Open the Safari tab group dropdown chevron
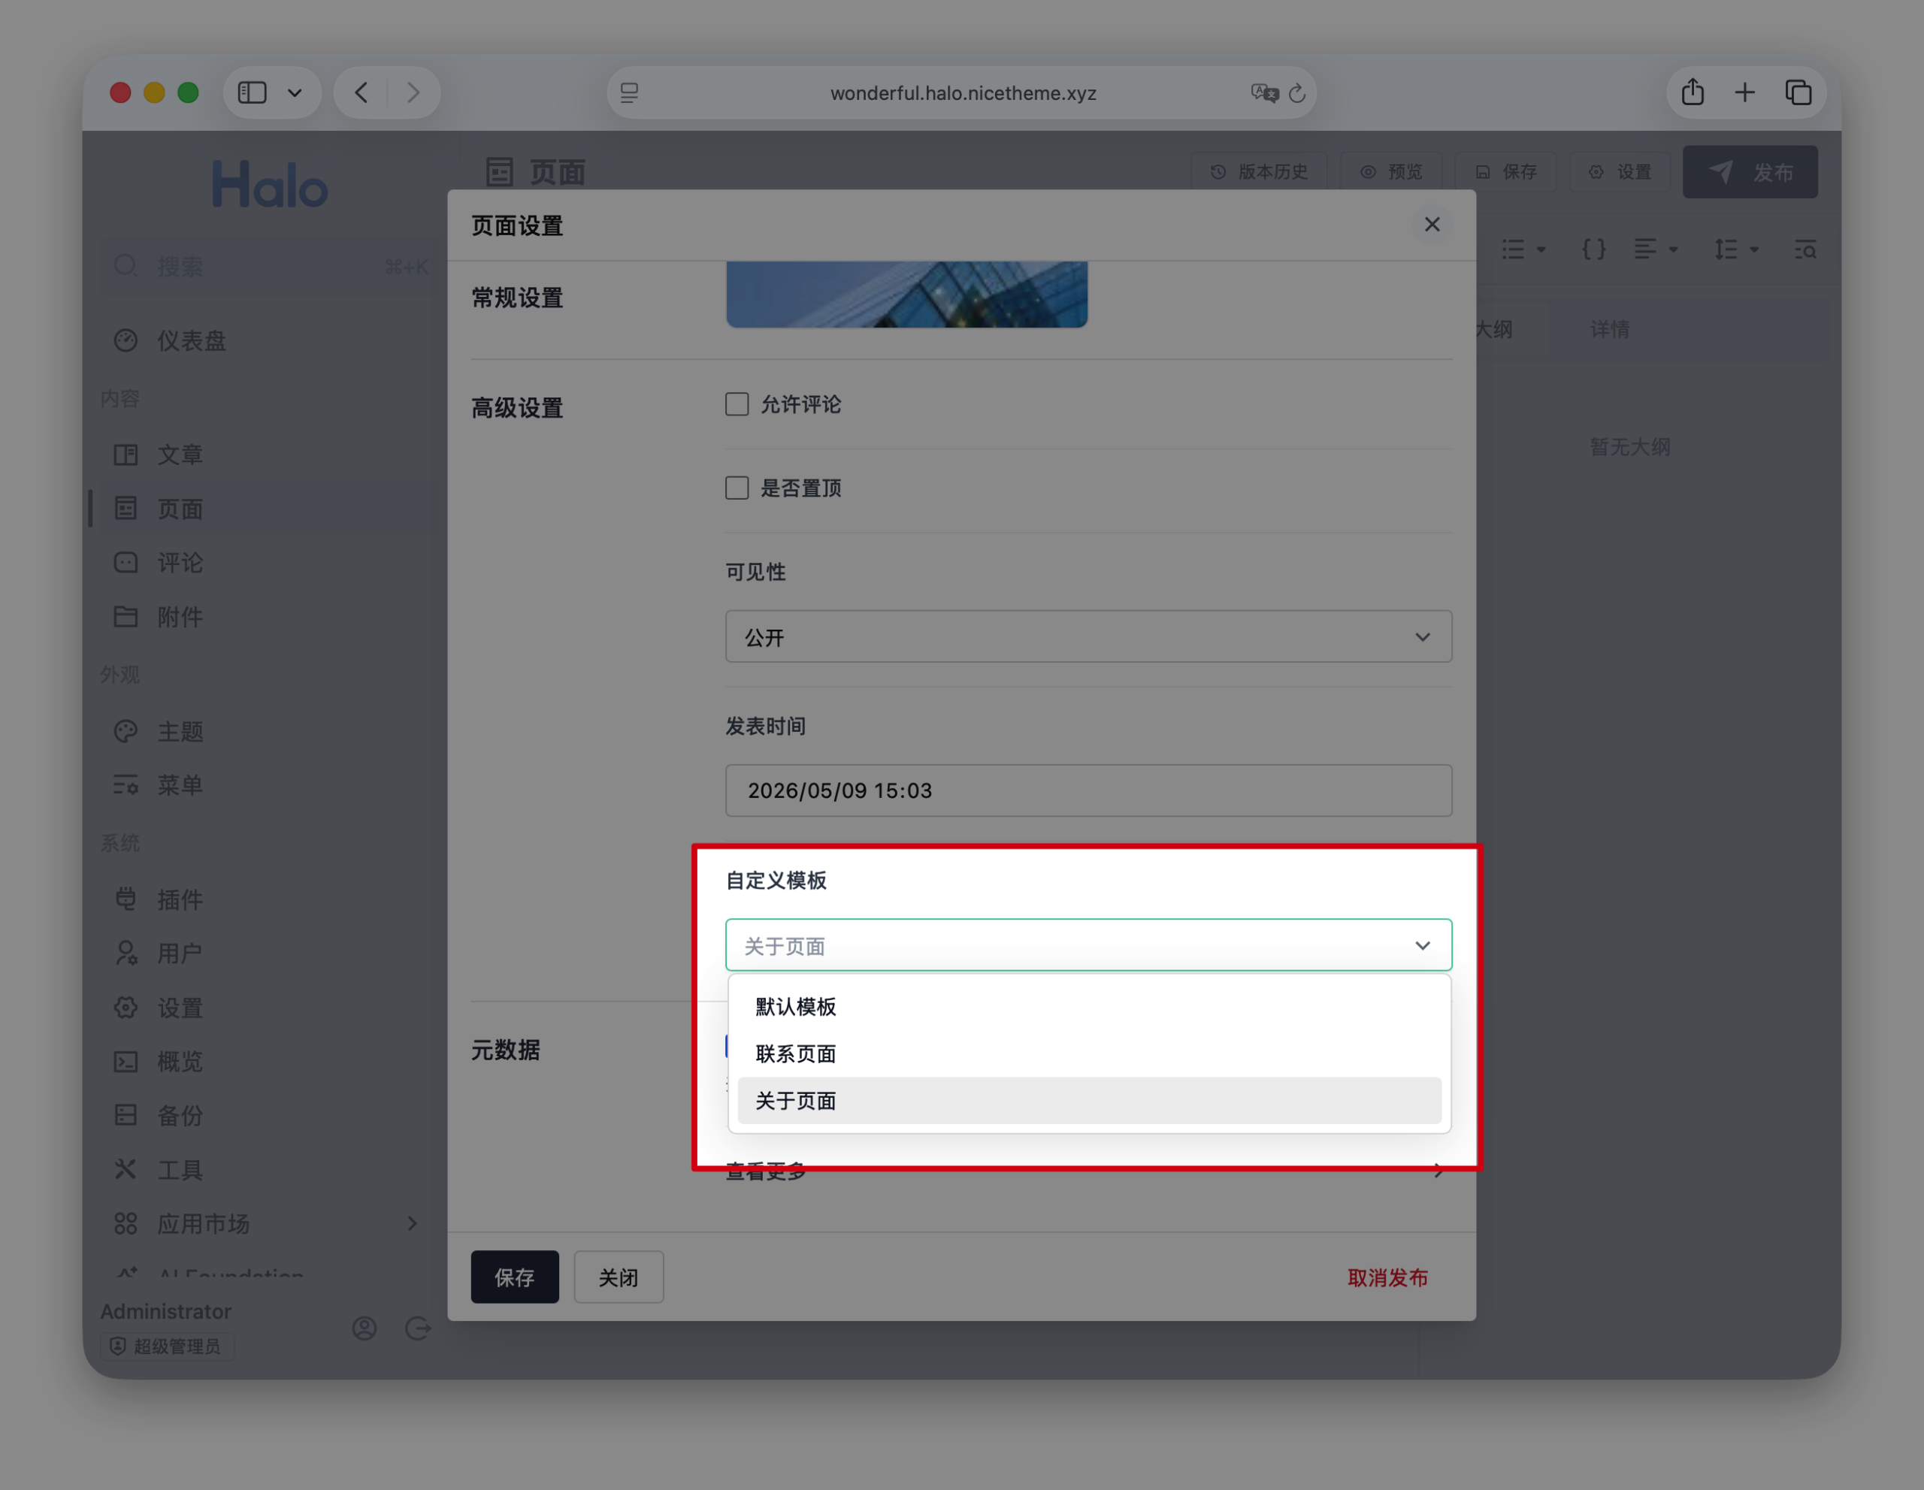The height and width of the screenshot is (1490, 1924). 295,92
